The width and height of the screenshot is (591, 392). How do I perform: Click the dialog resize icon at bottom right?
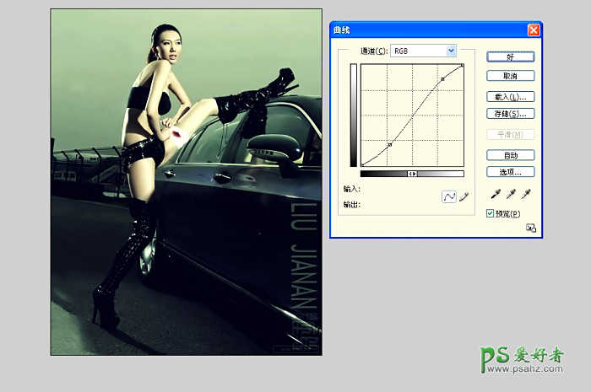pyautogui.click(x=530, y=228)
